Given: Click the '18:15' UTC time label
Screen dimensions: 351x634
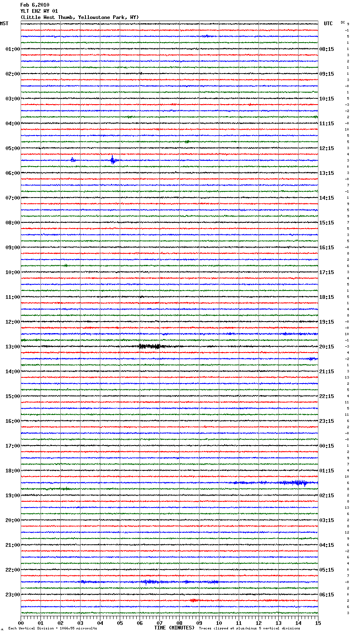Looking at the screenshot, I should (x=327, y=297).
